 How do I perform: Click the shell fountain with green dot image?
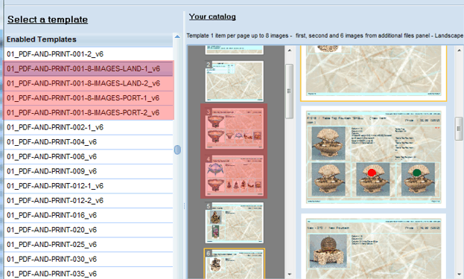418,179
